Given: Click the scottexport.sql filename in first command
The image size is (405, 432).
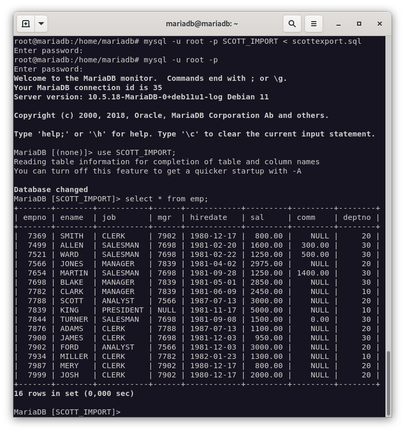Looking at the screenshot, I should (x=327, y=41).
